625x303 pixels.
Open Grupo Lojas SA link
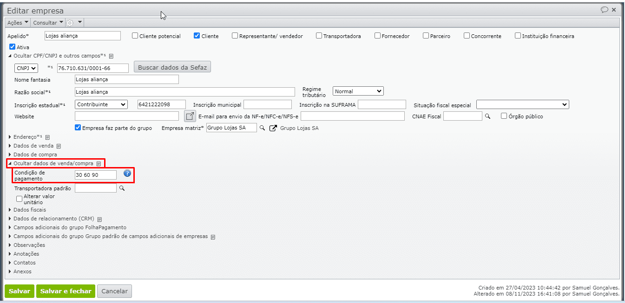[300, 128]
